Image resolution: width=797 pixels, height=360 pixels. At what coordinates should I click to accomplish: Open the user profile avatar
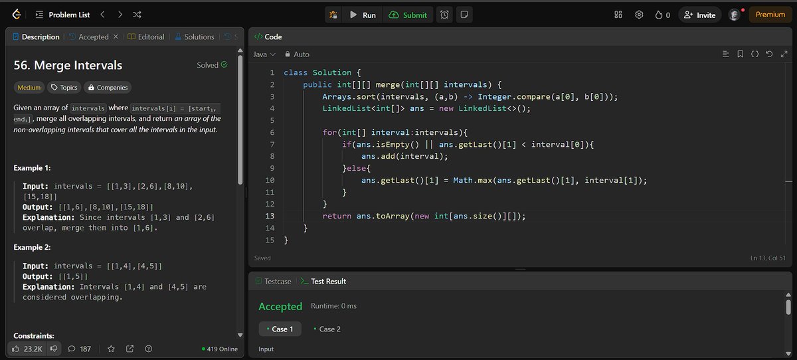point(734,15)
